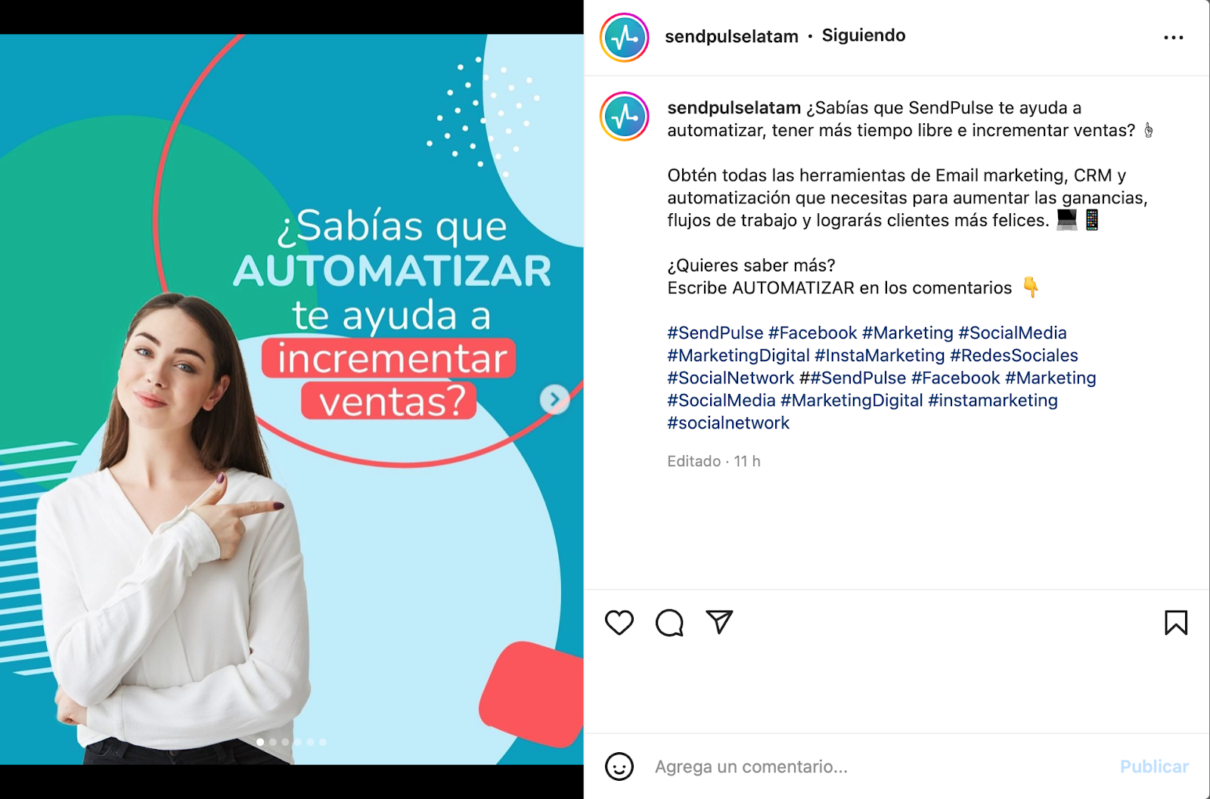Click the Editado 11 h timestamp
This screenshot has width=1210, height=799.
coord(714,461)
